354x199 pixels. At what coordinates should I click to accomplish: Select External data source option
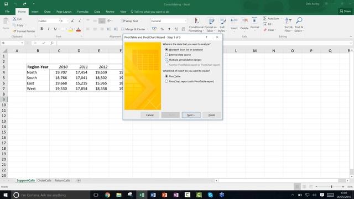tap(166, 55)
